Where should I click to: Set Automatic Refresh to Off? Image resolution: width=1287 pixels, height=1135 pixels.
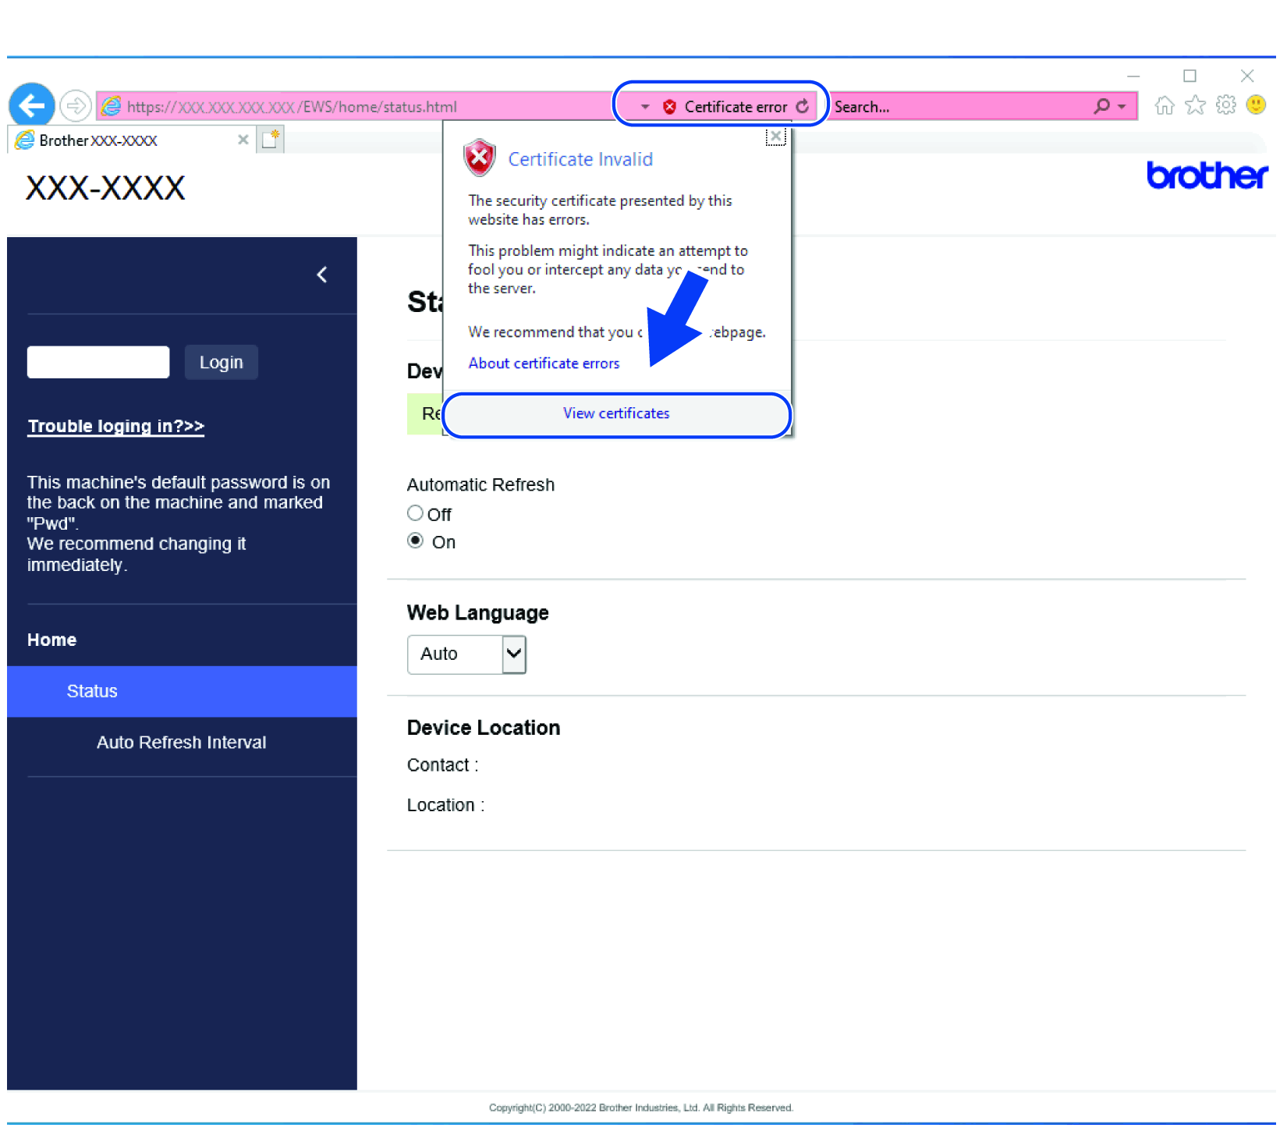tap(416, 513)
